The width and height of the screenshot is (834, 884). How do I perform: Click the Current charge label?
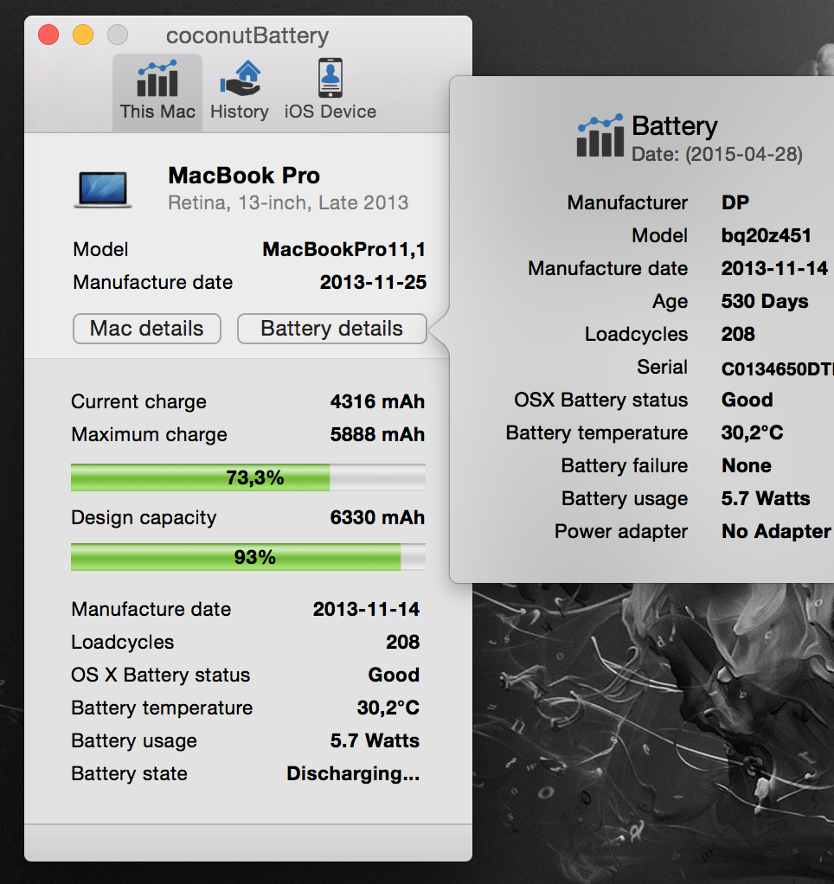[138, 401]
